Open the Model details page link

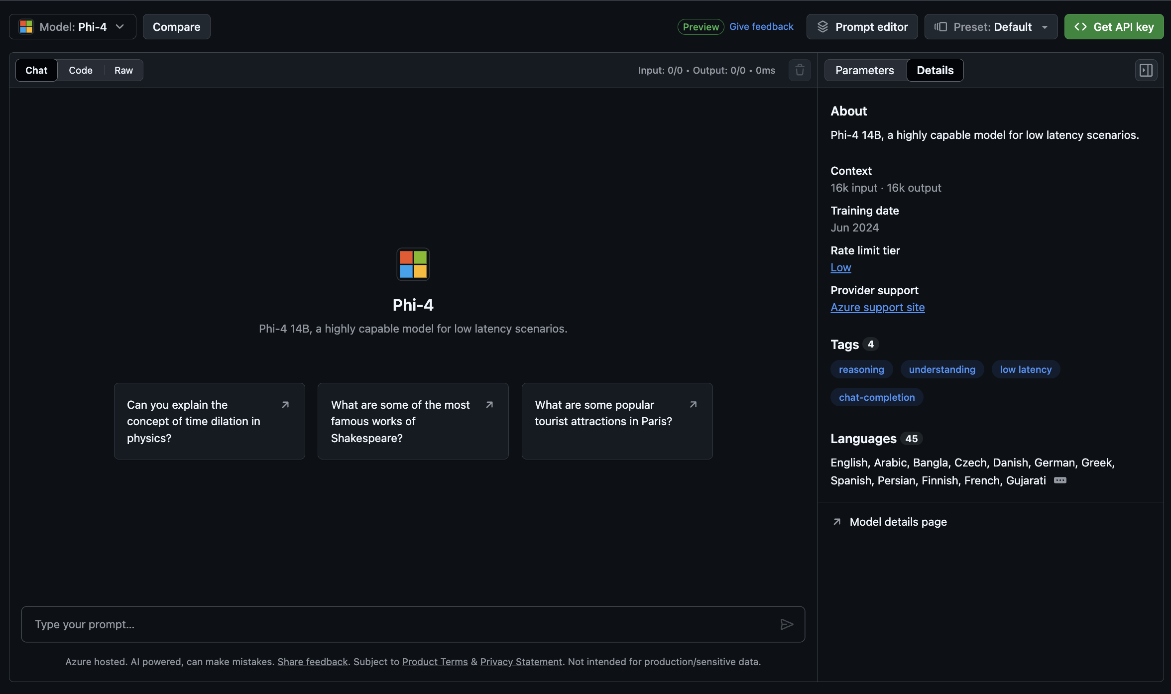[898, 522]
